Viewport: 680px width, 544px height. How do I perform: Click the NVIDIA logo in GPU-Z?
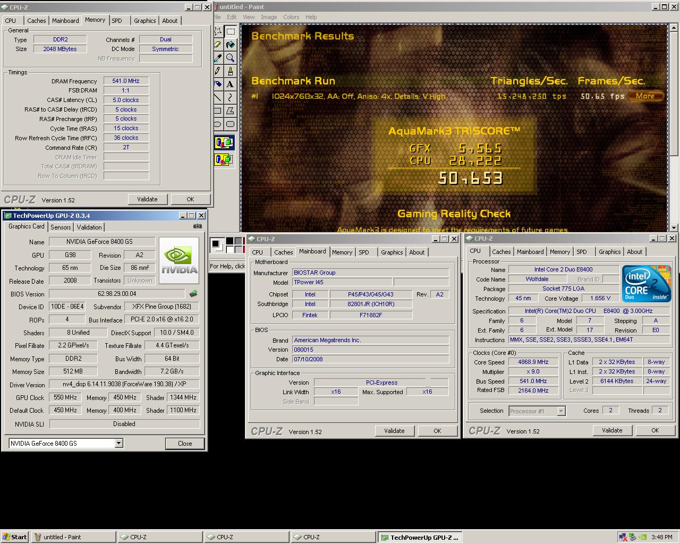[x=179, y=260]
